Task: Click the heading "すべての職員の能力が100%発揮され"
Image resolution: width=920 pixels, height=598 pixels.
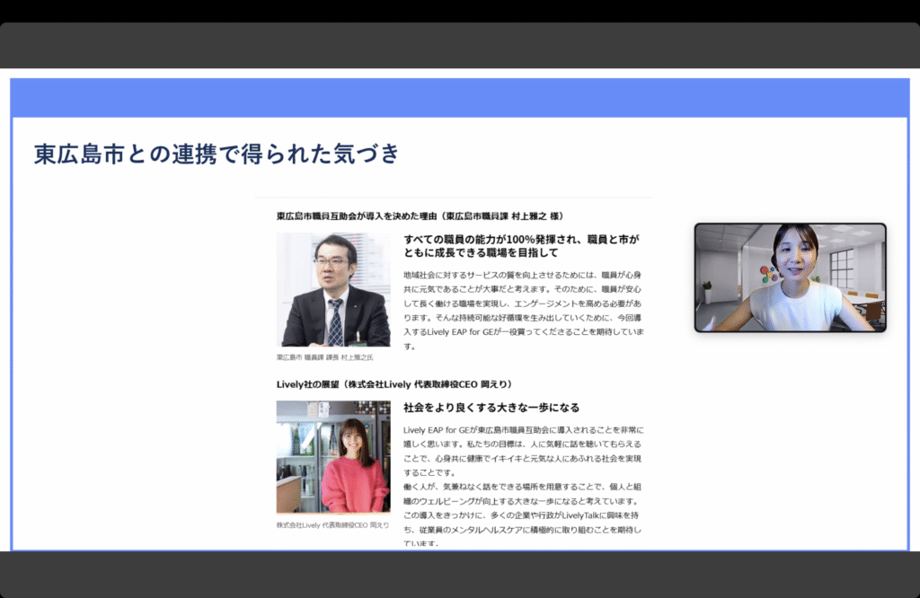Action: [522, 246]
